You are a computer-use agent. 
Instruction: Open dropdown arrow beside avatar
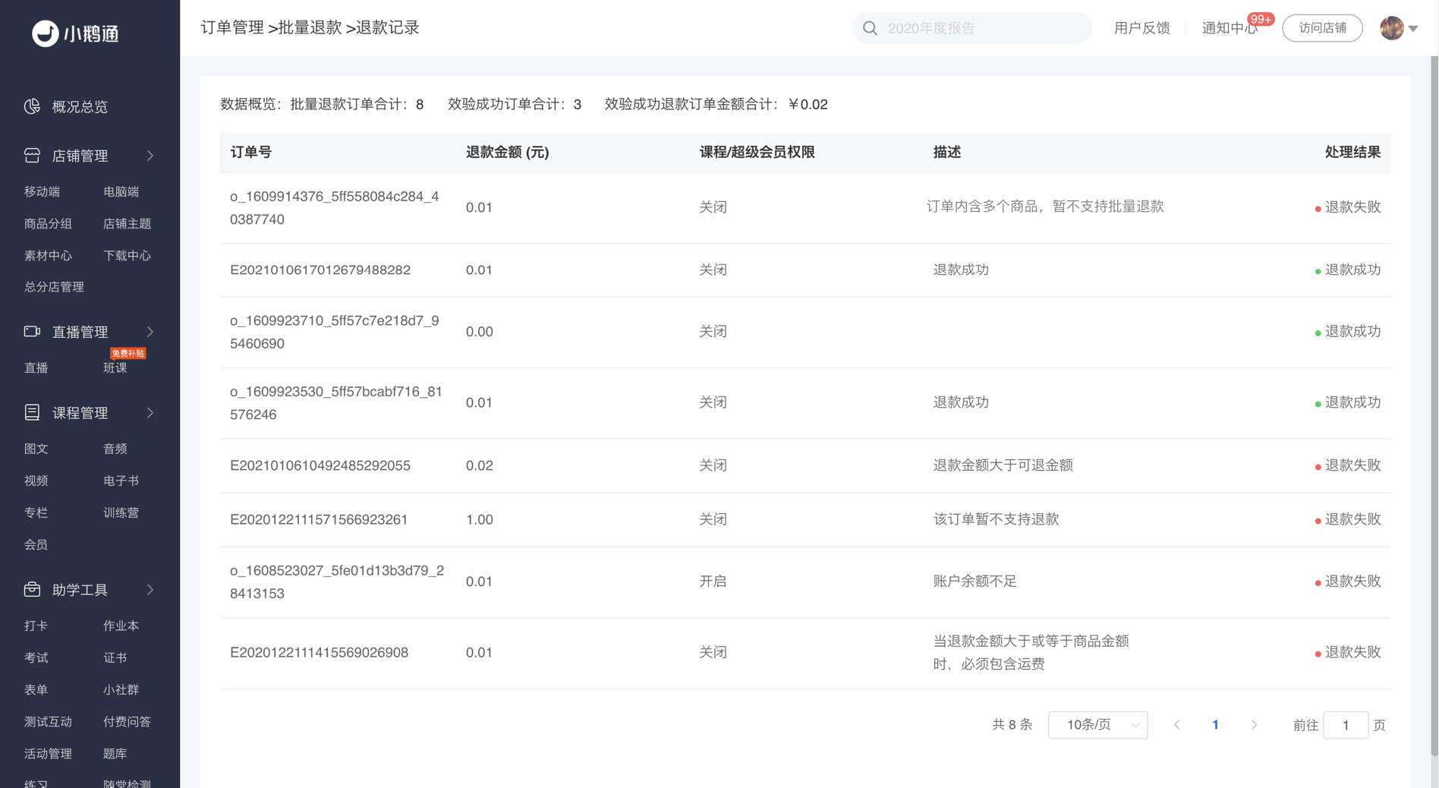coord(1413,29)
